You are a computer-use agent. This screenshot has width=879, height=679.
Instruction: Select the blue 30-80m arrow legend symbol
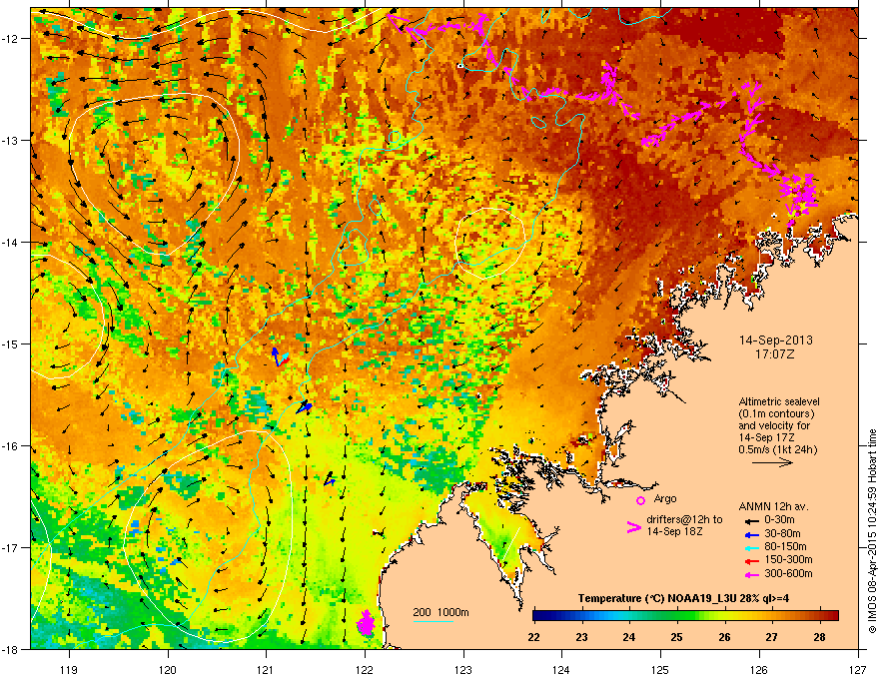752,534
